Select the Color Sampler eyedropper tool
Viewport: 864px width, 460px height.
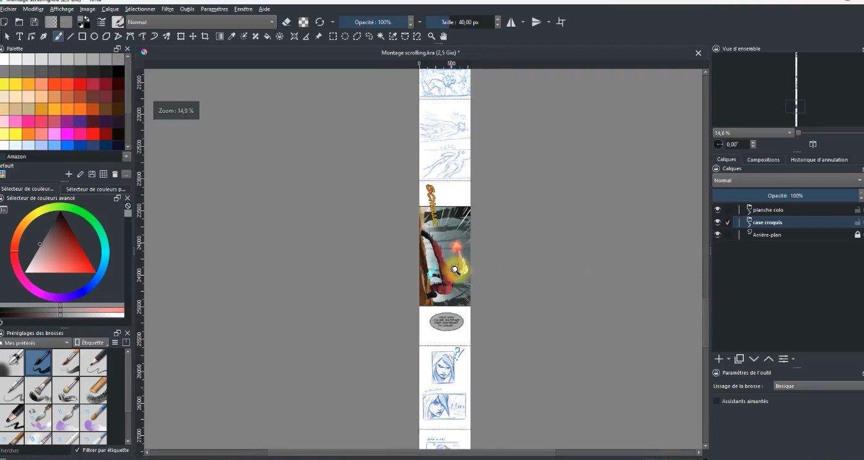point(232,37)
